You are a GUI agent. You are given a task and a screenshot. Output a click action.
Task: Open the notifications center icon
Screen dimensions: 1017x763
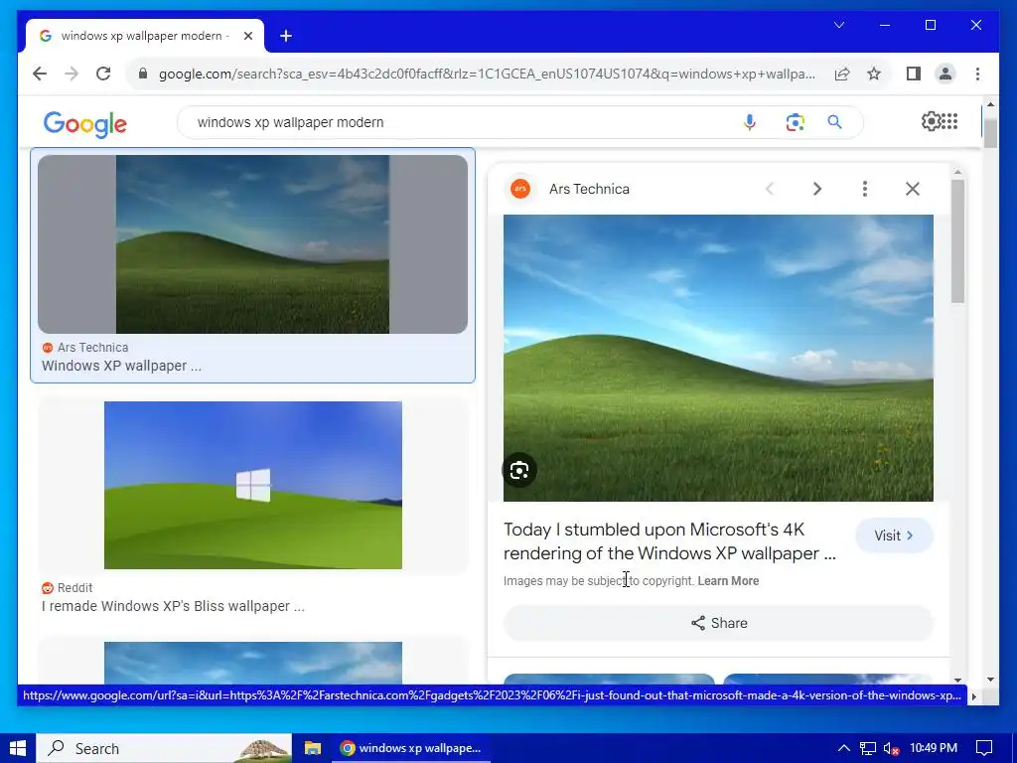(x=984, y=748)
